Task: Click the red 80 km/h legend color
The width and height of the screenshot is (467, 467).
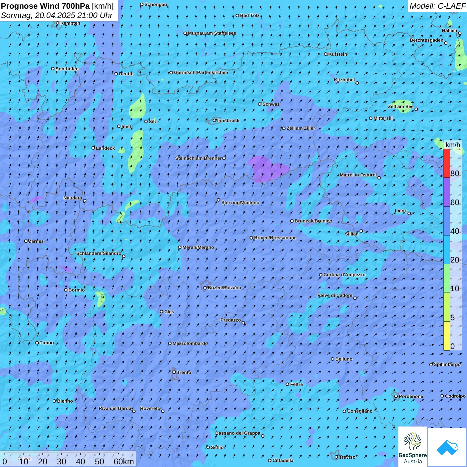Action: pyautogui.click(x=447, y=163)
